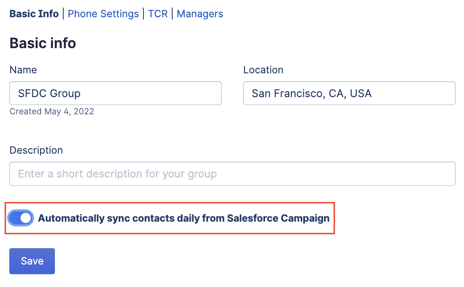Image resolution: width=464 pixels, height=287 pixels.
Task: Open the TCR tab
Action: pyautogui.click(x=158, y=14)
